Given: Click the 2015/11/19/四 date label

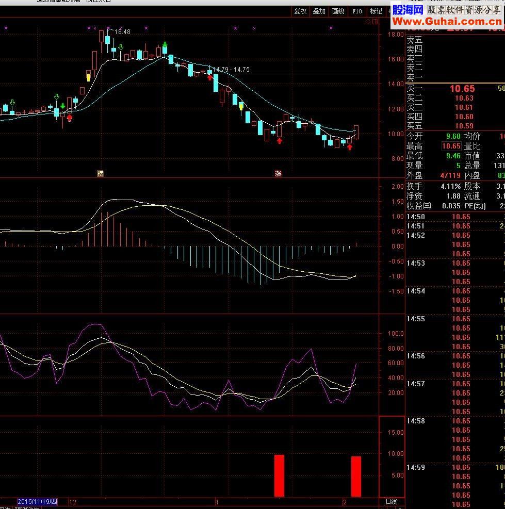Looking at the screenshot, I should click(x=37, y=502).
